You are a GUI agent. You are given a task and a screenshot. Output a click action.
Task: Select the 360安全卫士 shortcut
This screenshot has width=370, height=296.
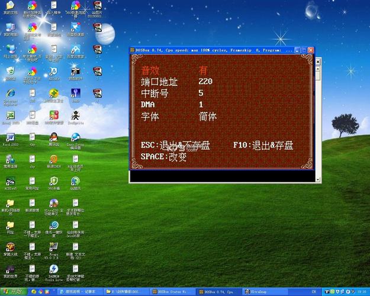coord(54,95)
